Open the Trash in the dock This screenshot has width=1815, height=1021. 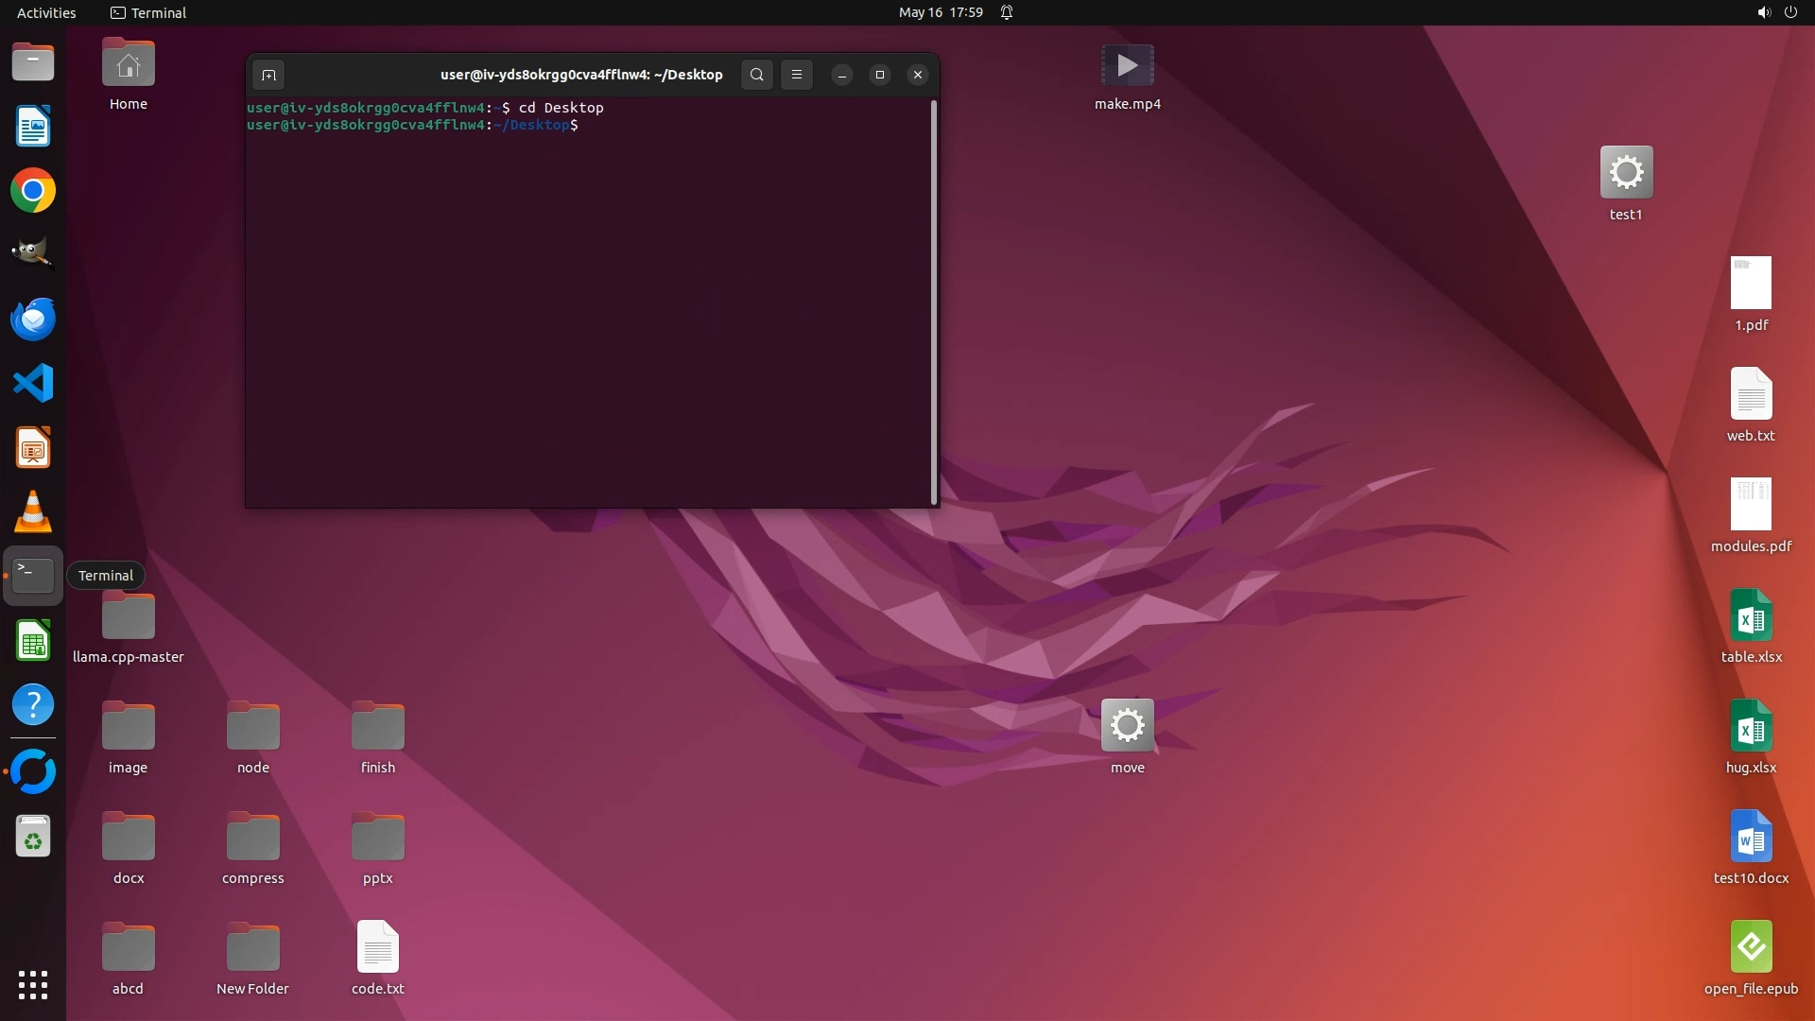pos(33,837)
